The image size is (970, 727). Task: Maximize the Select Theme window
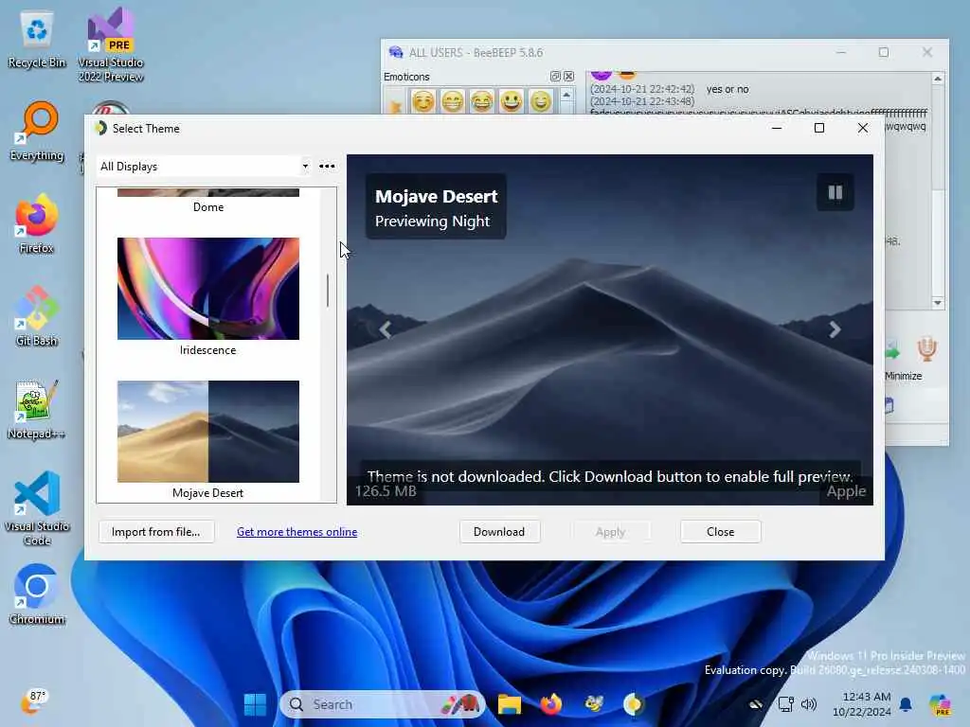tap(819, 128)
